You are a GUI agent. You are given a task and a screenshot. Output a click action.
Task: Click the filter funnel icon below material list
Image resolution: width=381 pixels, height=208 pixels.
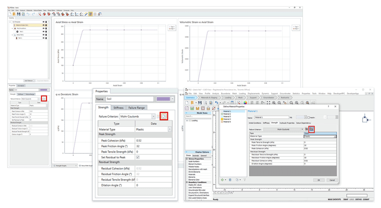(245, 180)
